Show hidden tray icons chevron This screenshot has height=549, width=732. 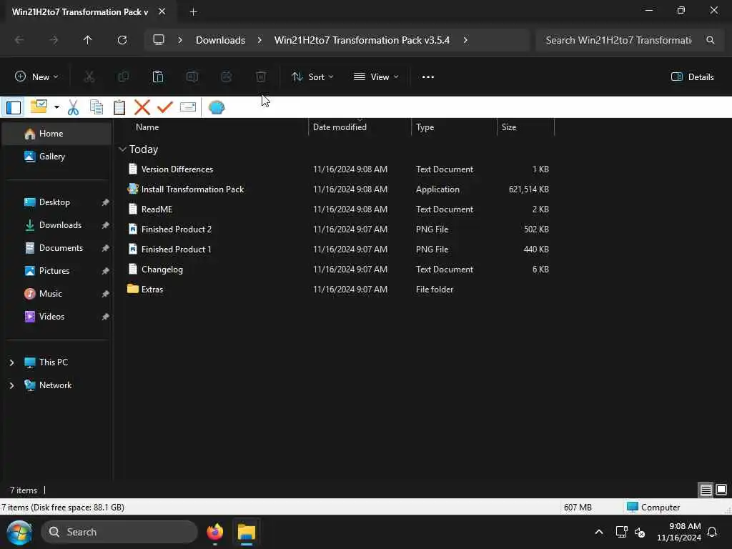pos(599,532)
